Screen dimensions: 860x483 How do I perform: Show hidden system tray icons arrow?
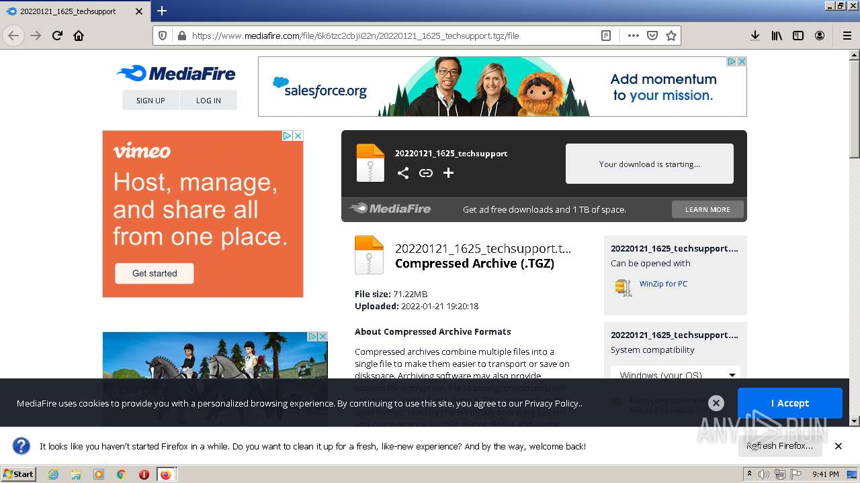(749, 474)
